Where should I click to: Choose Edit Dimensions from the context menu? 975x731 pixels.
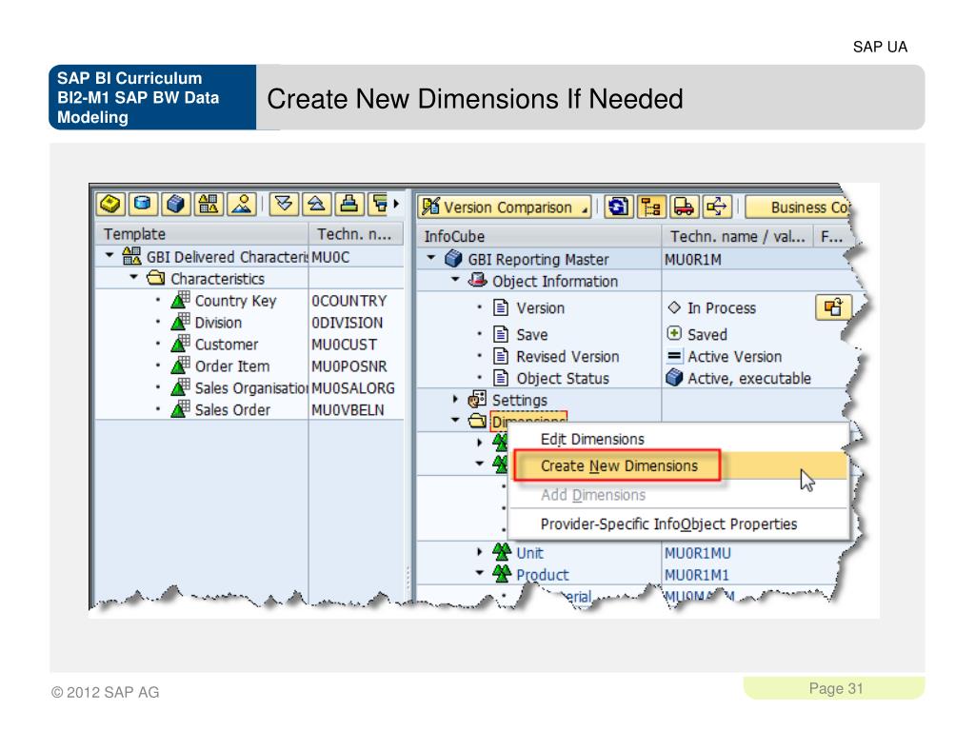[592, 439]
